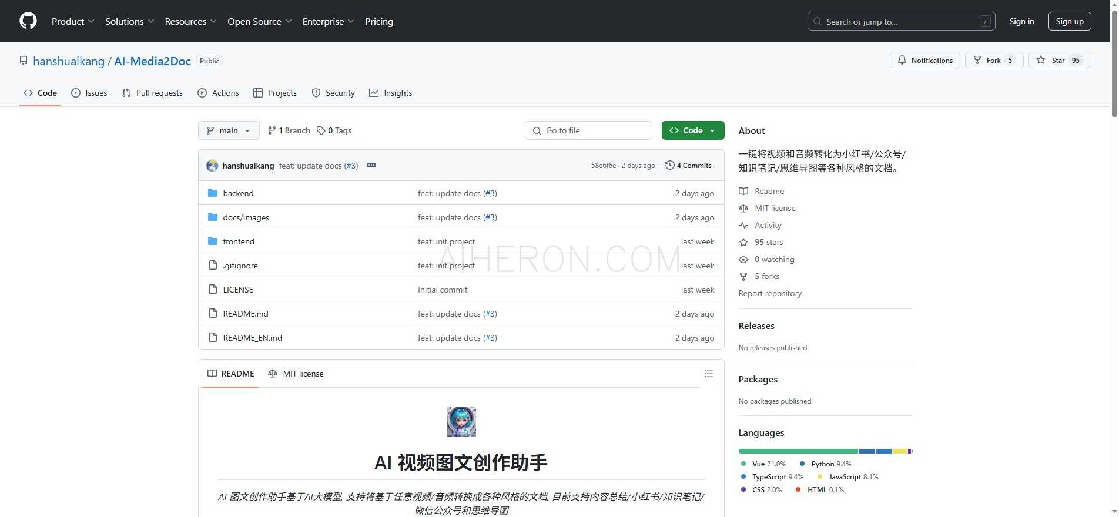Click the yellow JavaScript segment of the languages bar
The width and height of the screenshot is (1119, 517).
[x=899, y=451]
